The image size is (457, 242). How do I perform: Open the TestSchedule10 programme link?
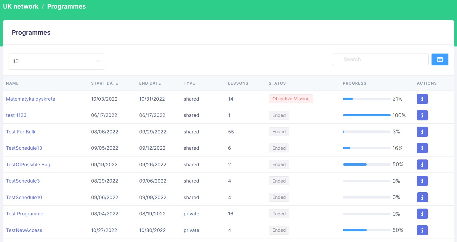click(x=24, y=197)
